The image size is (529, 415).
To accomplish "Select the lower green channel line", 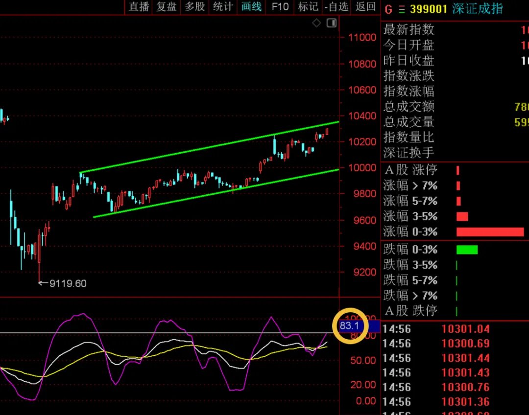I will click(216, 193).
